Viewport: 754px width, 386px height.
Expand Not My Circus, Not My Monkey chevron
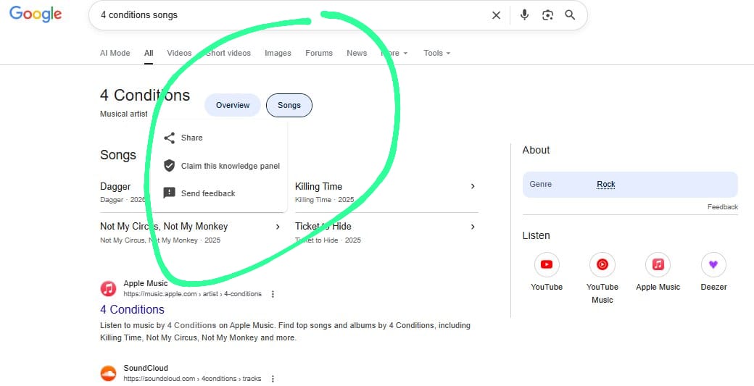278,227
